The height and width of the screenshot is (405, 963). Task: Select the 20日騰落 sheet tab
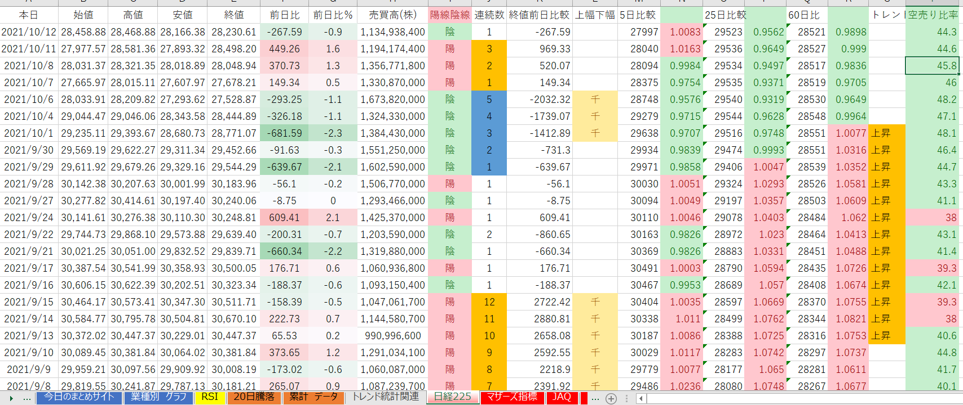(254, 397)
